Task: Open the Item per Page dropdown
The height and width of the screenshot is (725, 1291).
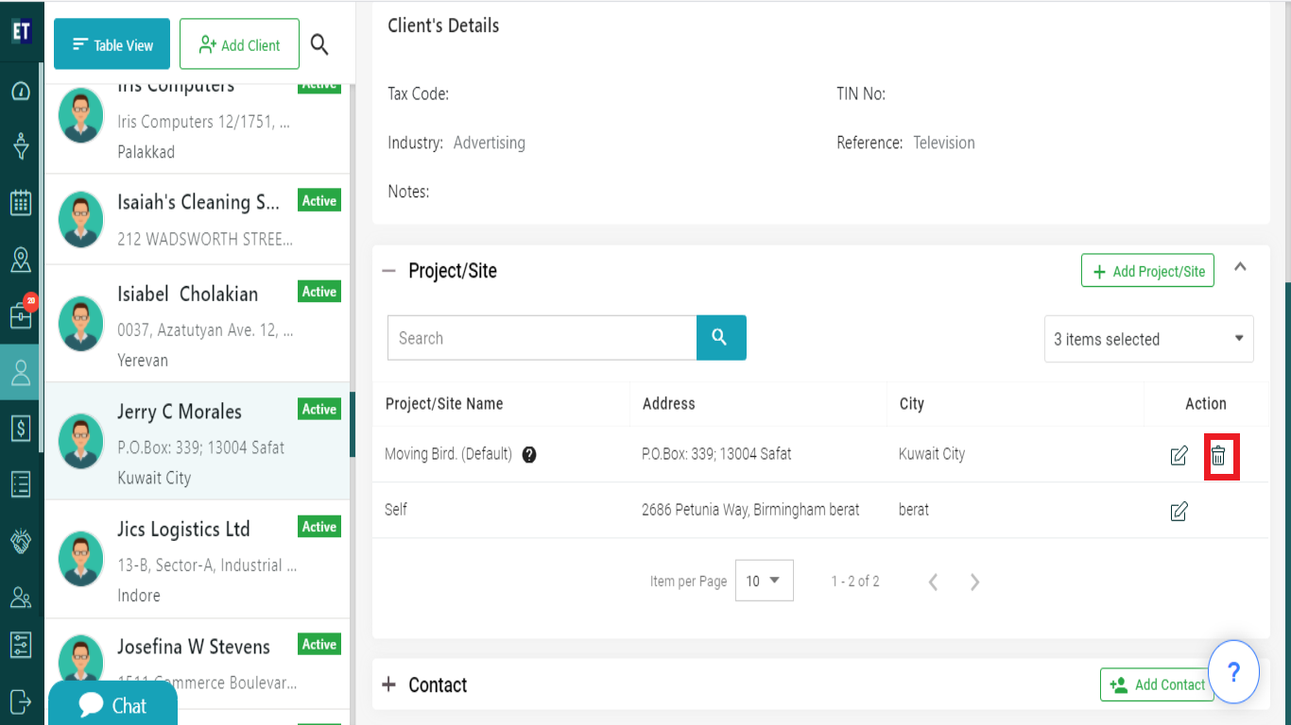Action: coord(764,581)
